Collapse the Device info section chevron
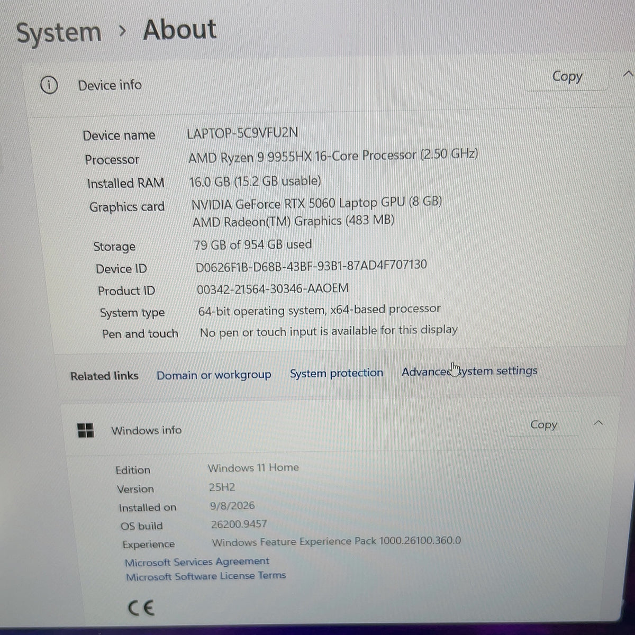This screenshot has height=635, width=635. [627, 74]
